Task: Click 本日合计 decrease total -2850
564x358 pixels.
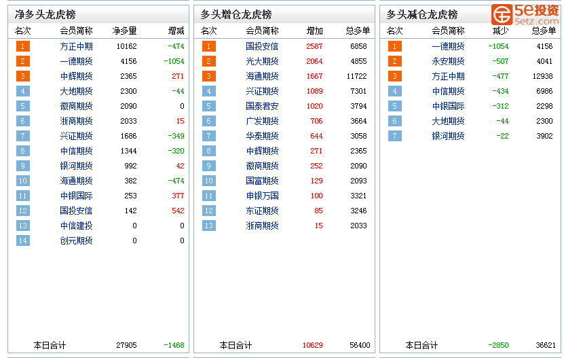Action: pyautogui.click(x=499, y=345)
